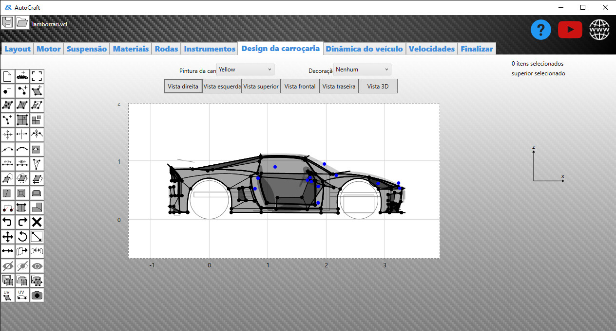Screen dimensions: 616x331
Task: Open the Dinâmica do veículo tab
Action: (364, 49)
